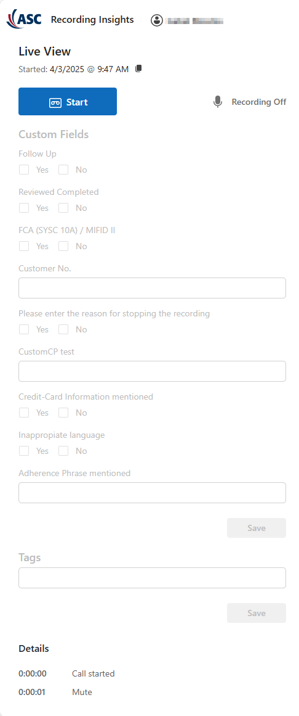Open the user account profile icon

pyautogui.click(x=157, y=20)
